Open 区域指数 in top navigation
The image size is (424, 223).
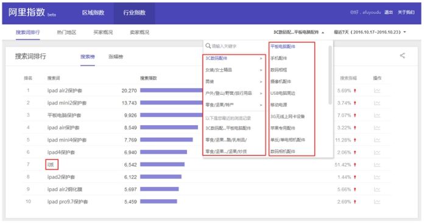tap(93, 12)
